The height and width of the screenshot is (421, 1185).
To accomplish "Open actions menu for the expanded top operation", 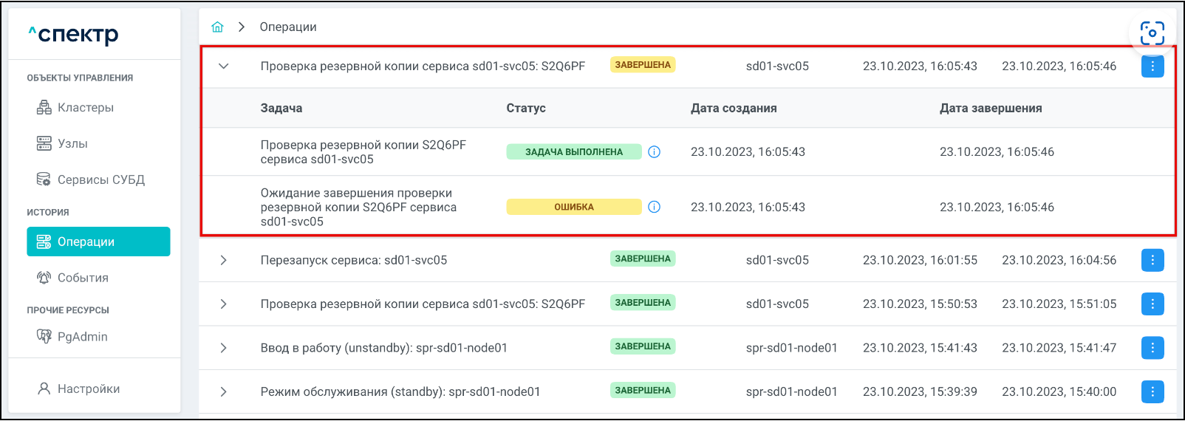I will click(1152, 66).
